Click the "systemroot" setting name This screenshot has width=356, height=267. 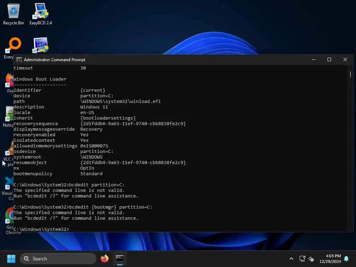(27, 157)
